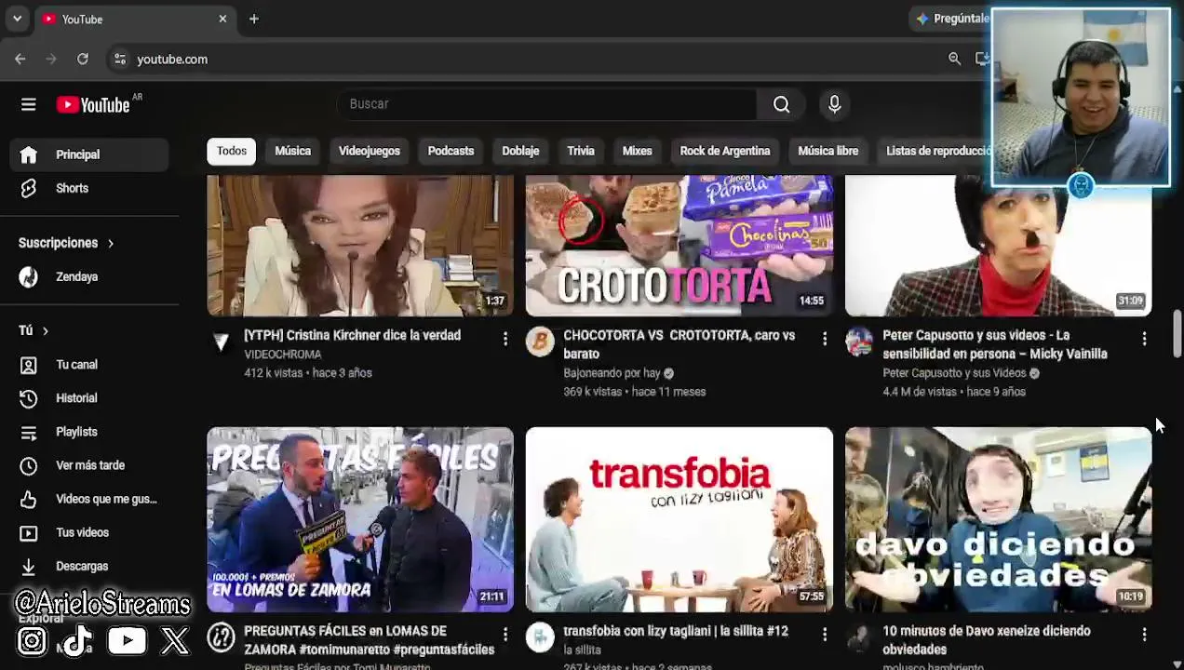Open Micky Vainilla video thumbnail

(x=998, y=246)
